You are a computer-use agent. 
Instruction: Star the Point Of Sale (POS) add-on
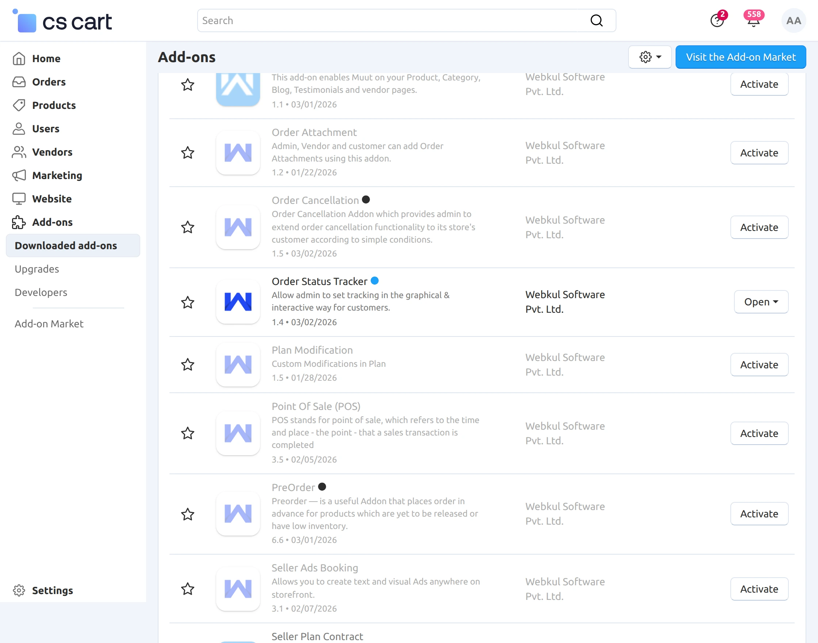(187, 433)
